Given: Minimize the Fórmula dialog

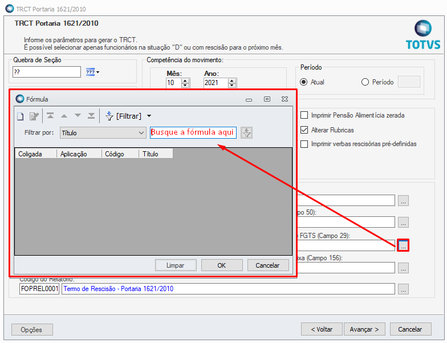Looking at the screenshot, I should 249,99.
